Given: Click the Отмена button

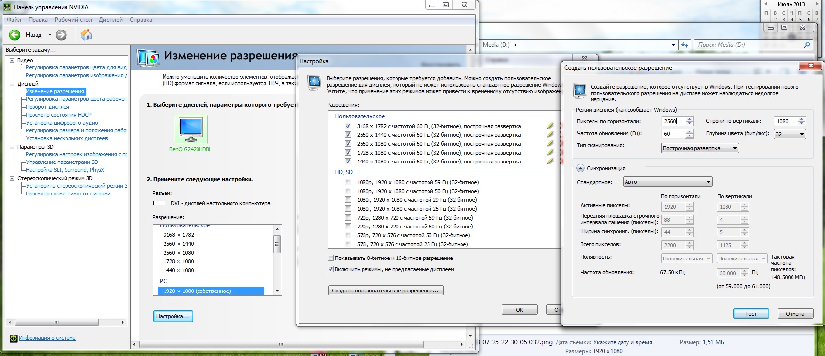Looking at the screenshot, I should pyautogui.click(x=795, y=314).
